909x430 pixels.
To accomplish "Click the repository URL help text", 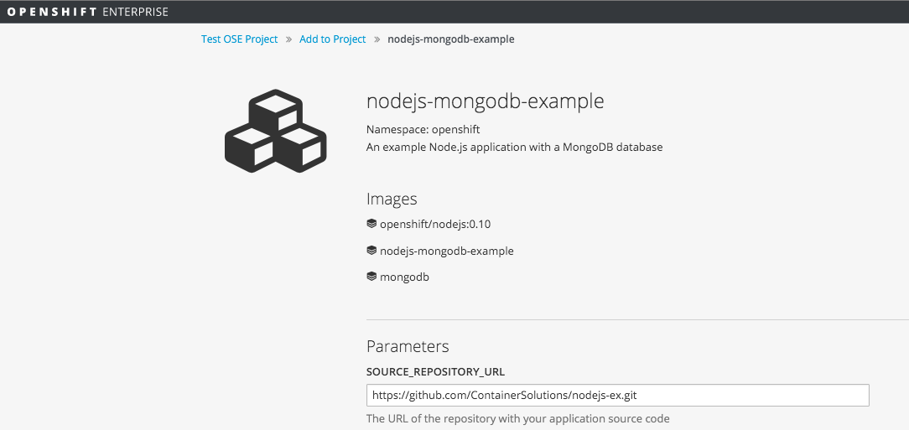I will click(x=517, y=418).
